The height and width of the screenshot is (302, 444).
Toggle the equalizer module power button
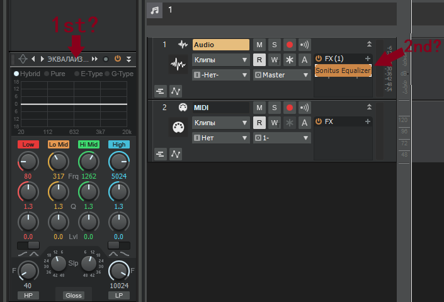pyautogui.click(x=118, y=59)
